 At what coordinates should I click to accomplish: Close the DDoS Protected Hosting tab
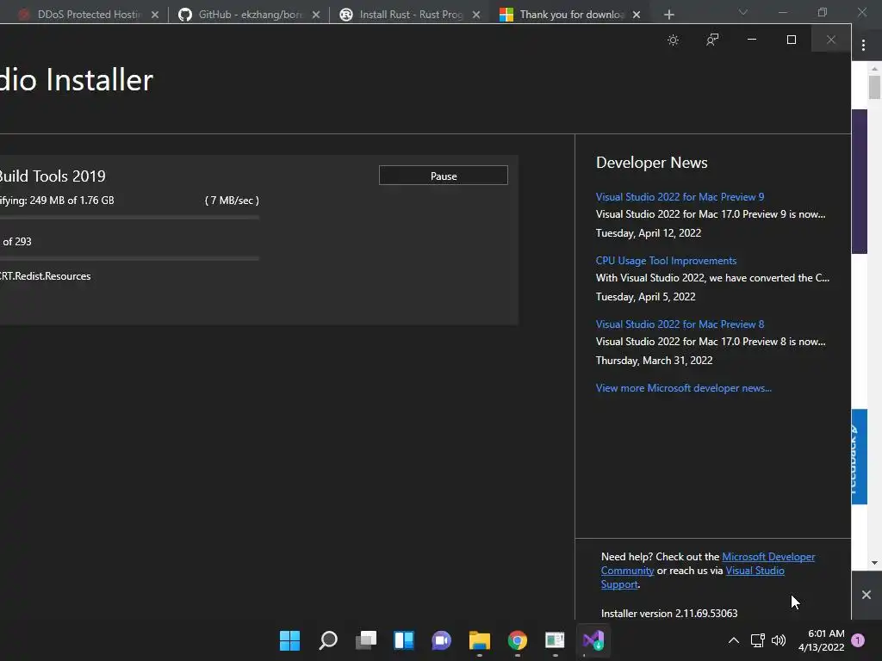click(x=155, y=15)
